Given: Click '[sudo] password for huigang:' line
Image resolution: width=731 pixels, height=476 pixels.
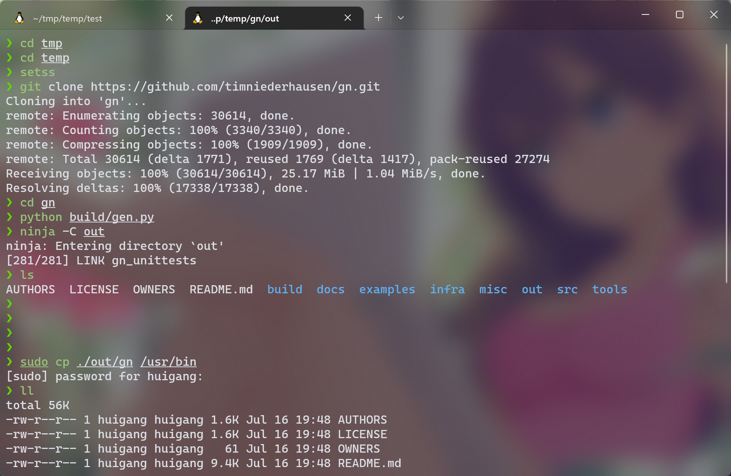Looking at the screenshot, I should pyautogui.click(x=104, y=376).
